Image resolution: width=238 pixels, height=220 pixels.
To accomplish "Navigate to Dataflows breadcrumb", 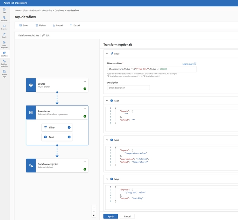I will coord(59,10).
